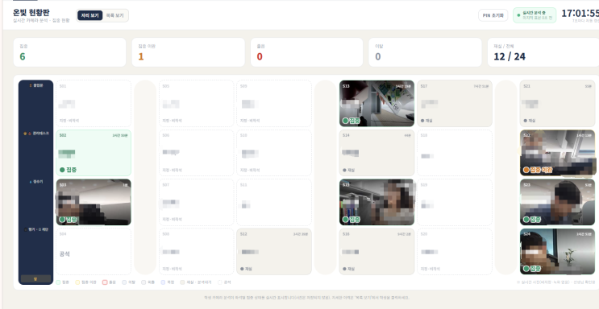Open the S22 camera thumbnail marked 집중 이완
Viewport: 599px width, 309px height.
[557, 153]
